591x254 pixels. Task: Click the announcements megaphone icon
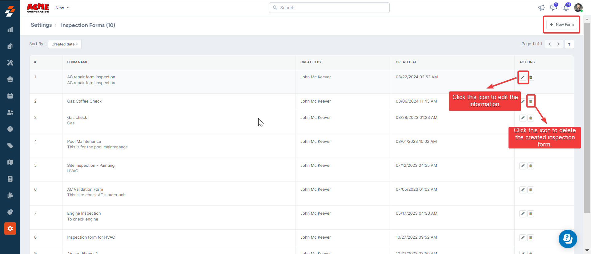541,8
